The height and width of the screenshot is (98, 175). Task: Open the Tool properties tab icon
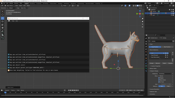[146, 38]
